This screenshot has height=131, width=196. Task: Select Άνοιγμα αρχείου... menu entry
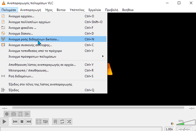point(53,16)
